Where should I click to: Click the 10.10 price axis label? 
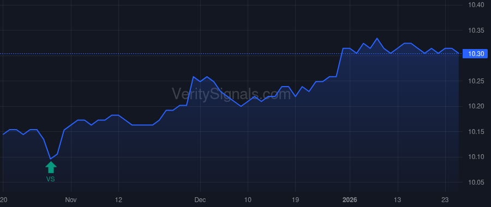pyautogui.click(x=476, y=157)
